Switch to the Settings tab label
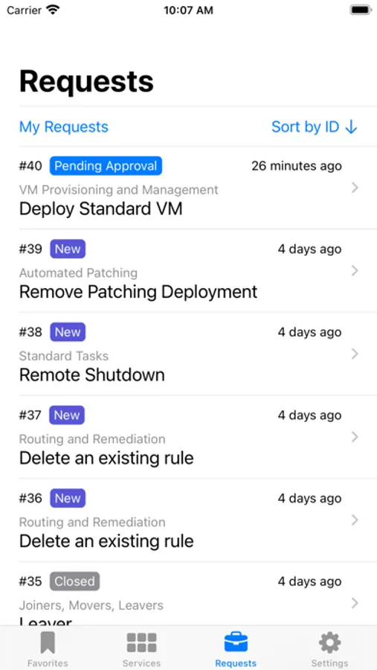This screenshot has width=377, height=670. pos(329,663)
